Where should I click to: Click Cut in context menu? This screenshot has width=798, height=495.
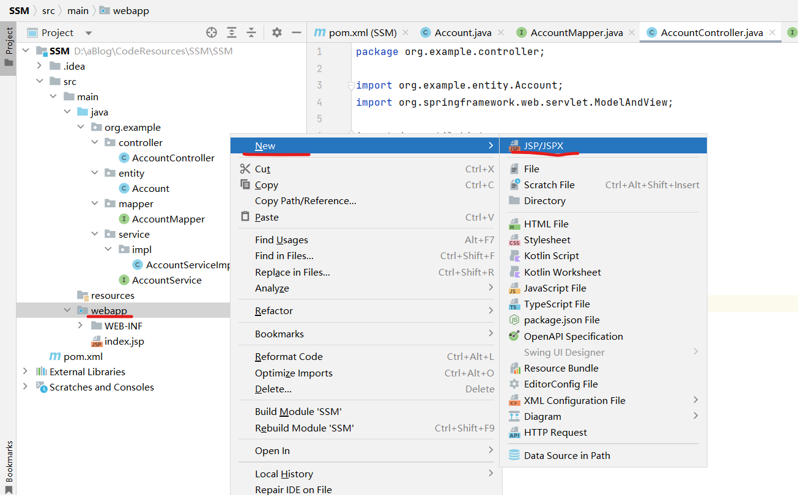point(366,169)
